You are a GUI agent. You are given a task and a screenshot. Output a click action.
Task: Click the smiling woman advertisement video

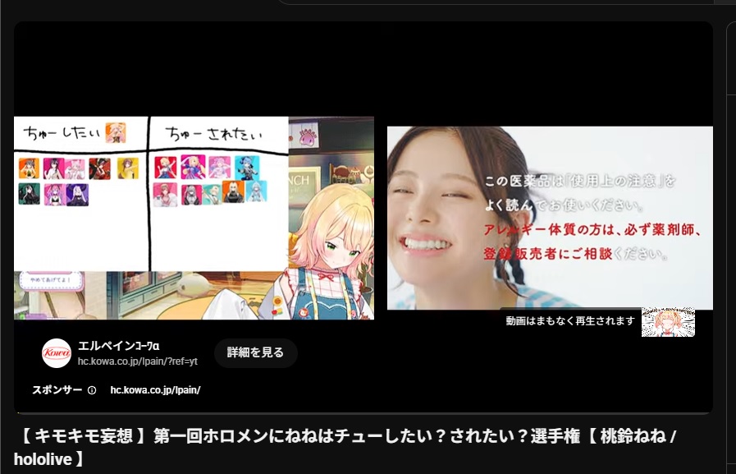point(550,218)
